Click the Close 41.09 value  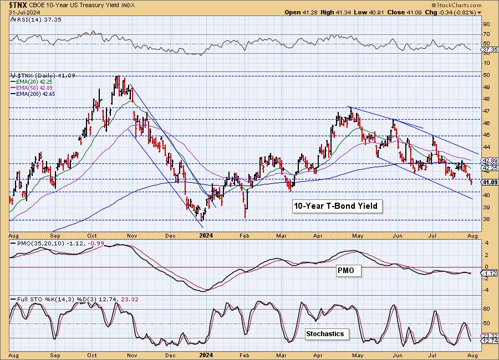coord(405,12)
